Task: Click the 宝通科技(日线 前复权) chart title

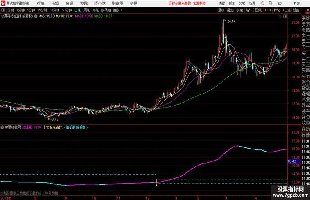Action: point(16,16)
